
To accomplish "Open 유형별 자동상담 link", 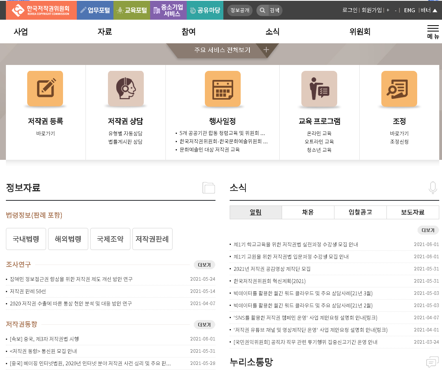I will [125, 133].
